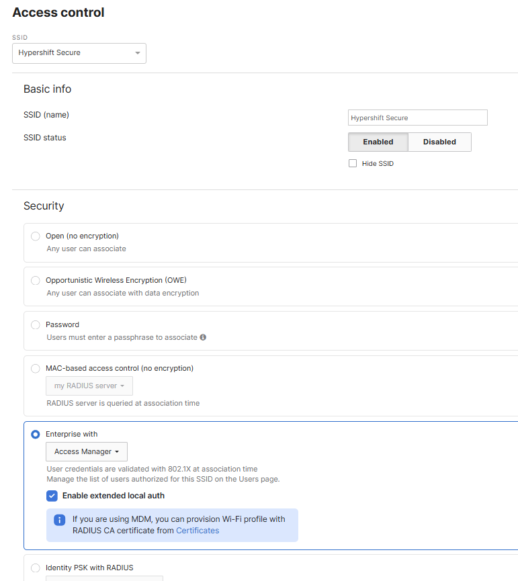518x581 pixels.
Task: Click the Basic info section heading
Action: pyautogui.click(x=48, y=89)
